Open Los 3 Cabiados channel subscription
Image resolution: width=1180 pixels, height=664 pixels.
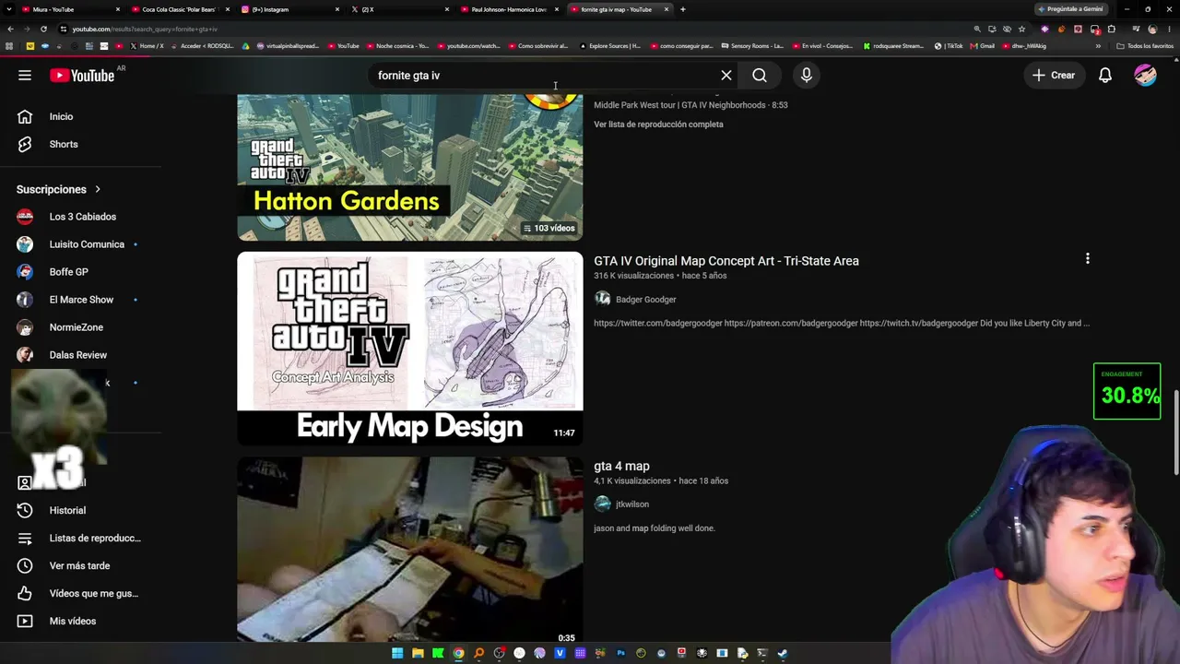[81, 217]
